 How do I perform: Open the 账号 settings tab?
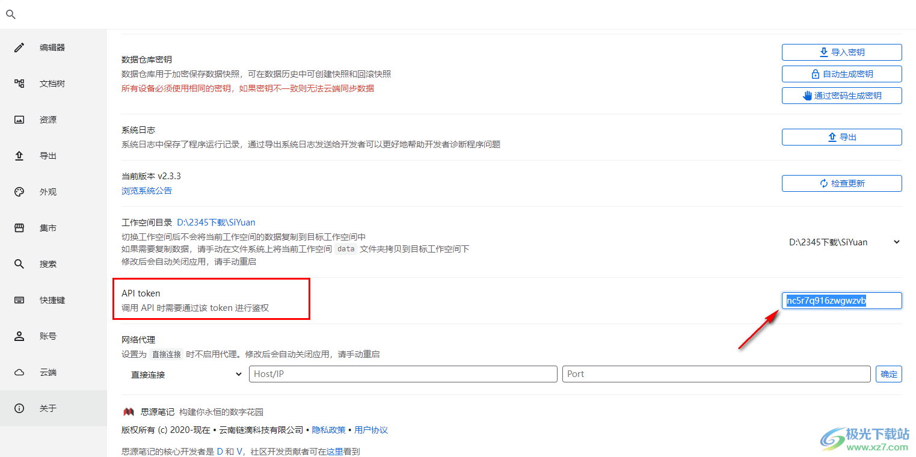click(x=48, y=336)
